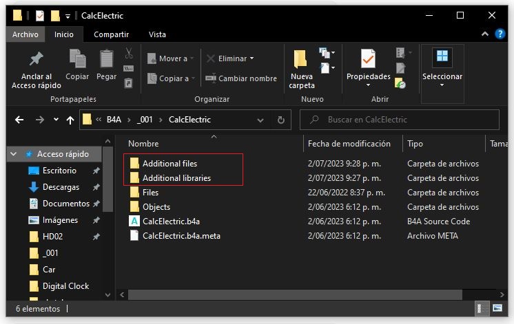Screen dimensions: 514x324
Task: Click the CalcElectric.b4a source file icon
Action: point(134,222)
